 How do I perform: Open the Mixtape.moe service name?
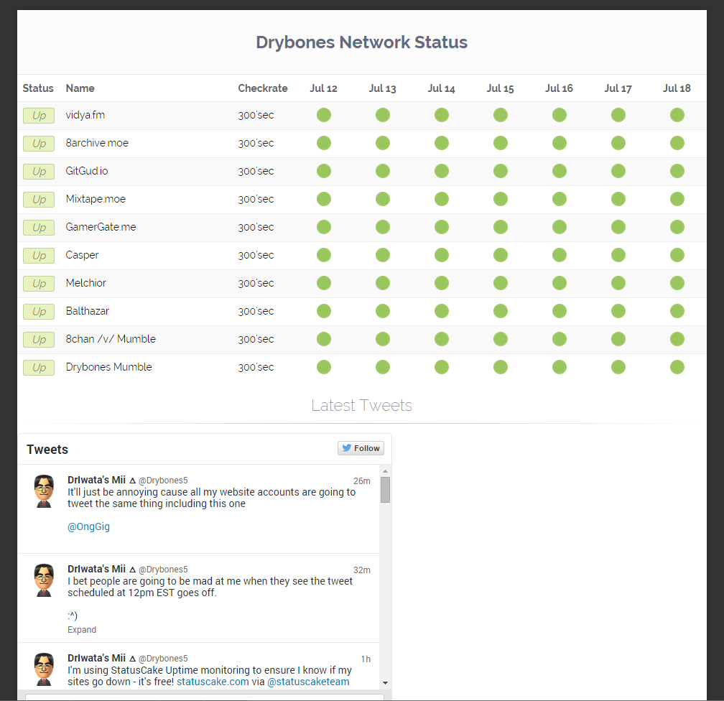click(x=96, y=199)
